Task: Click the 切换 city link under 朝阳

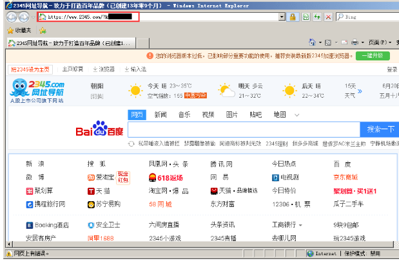Action: pyautogui.click(x=97, y=96)
